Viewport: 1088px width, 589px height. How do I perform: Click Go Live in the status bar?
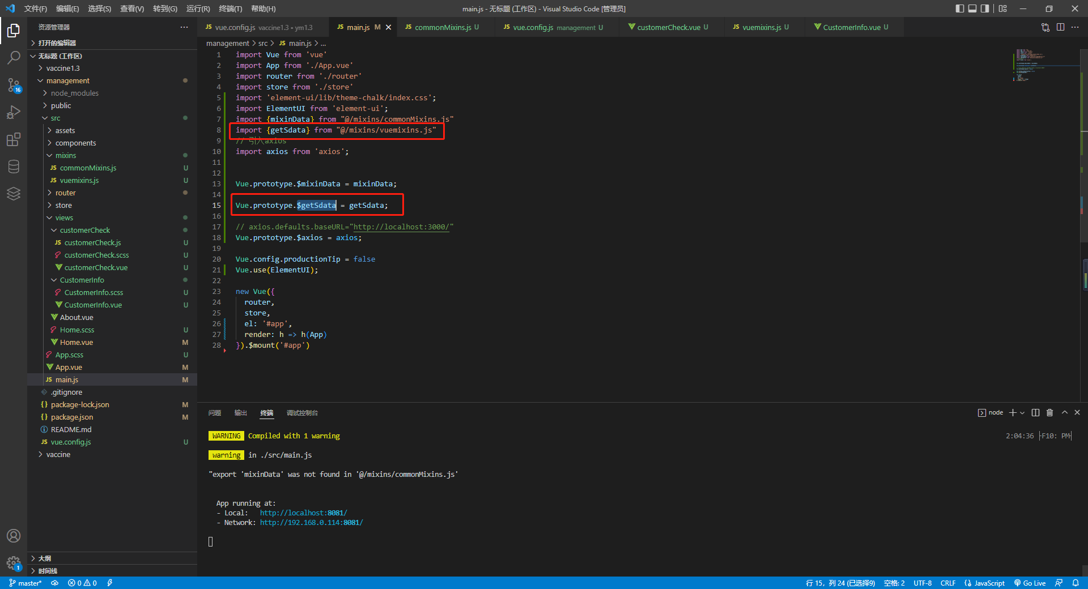pos(1030,583)
